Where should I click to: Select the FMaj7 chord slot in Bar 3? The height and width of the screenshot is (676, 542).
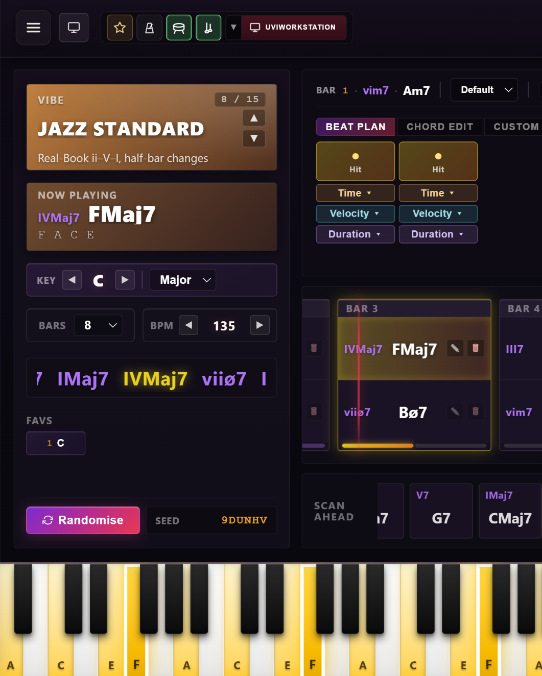coord(414,349)
